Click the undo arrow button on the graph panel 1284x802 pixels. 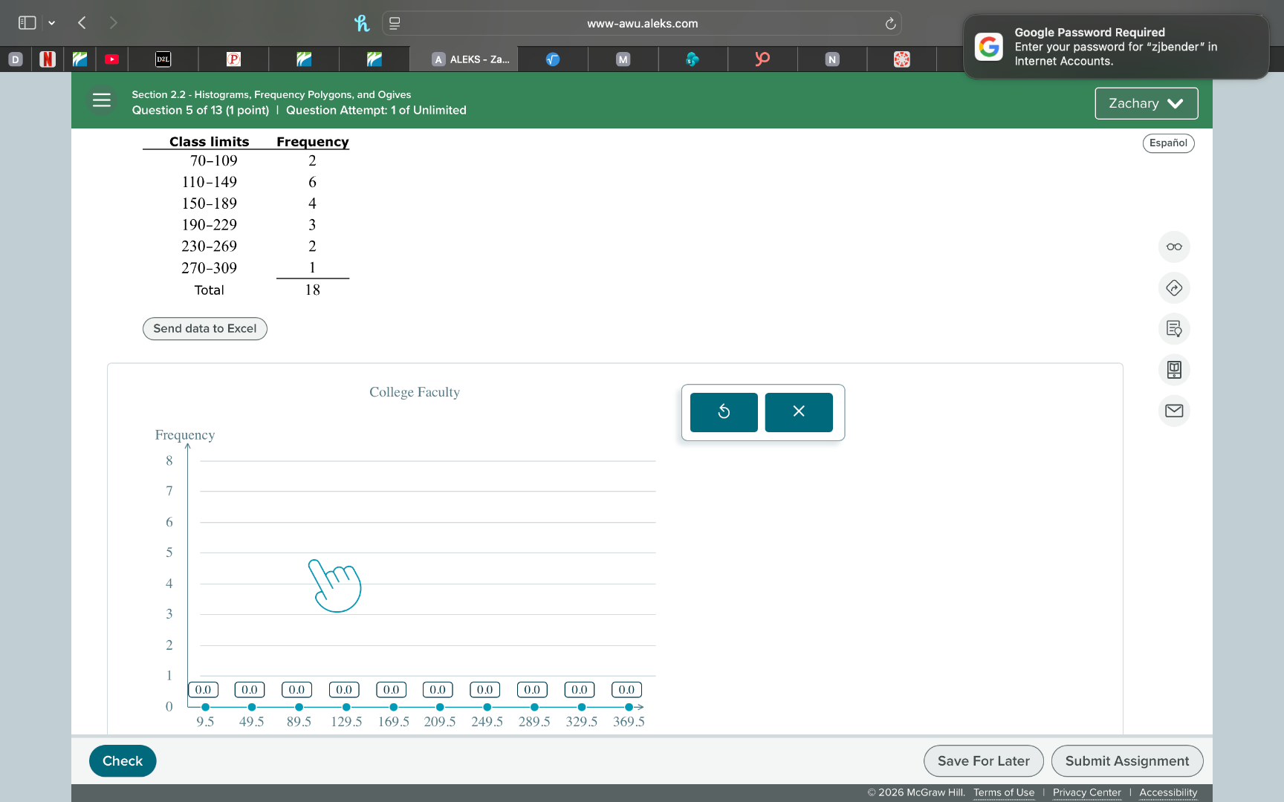pos(723,412)
